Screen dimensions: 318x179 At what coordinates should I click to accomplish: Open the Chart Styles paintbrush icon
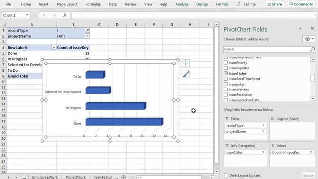point(186,74)
